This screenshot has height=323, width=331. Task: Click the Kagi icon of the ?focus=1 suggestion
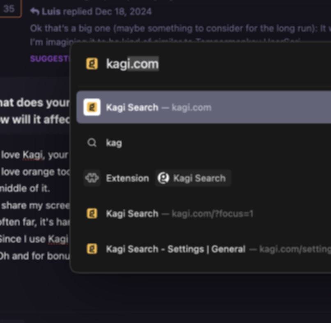(92, 213)
